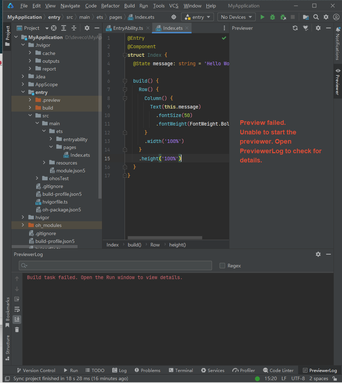Click the PreviewerLog search field
Viewport: 342px width, 383px height.
(115, 266)
